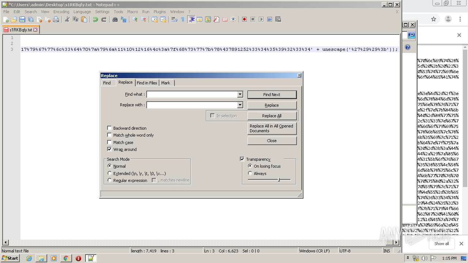Image resolution: width=468 pixels, height=263 pixels.
Task: Zoom in using toolbar icon
Action: [135, 19]
